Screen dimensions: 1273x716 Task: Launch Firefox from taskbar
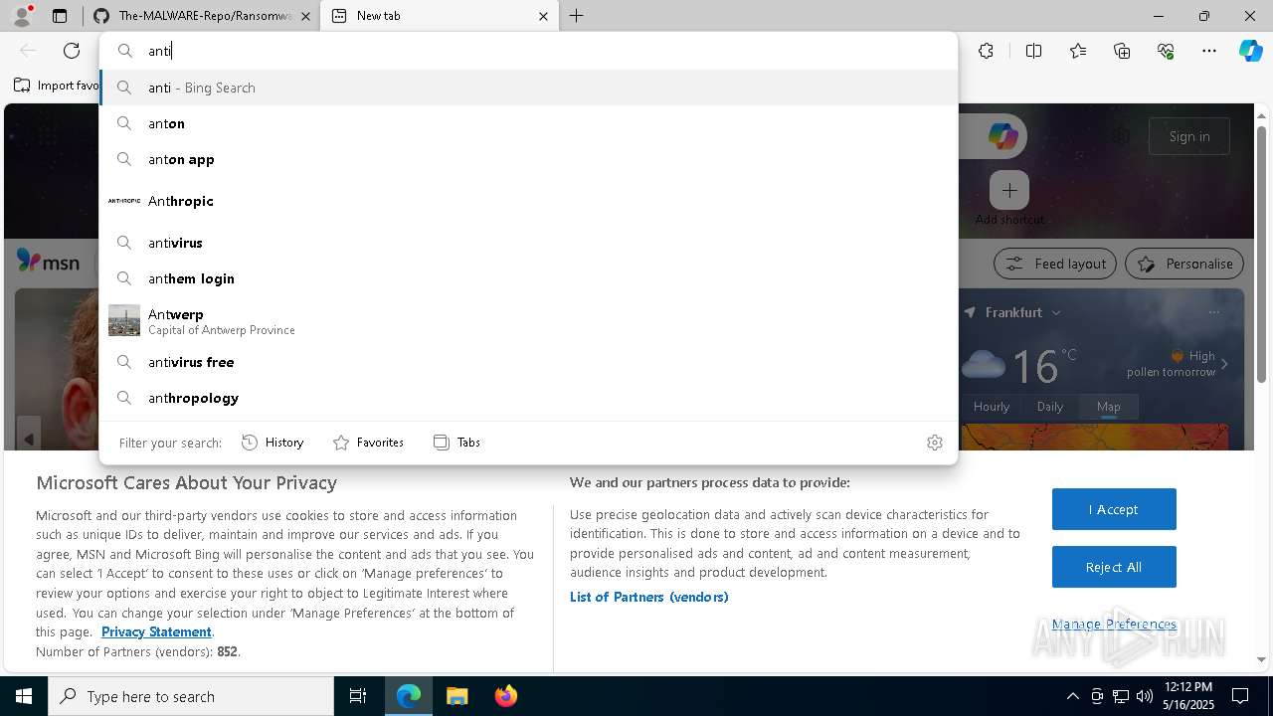505,696
